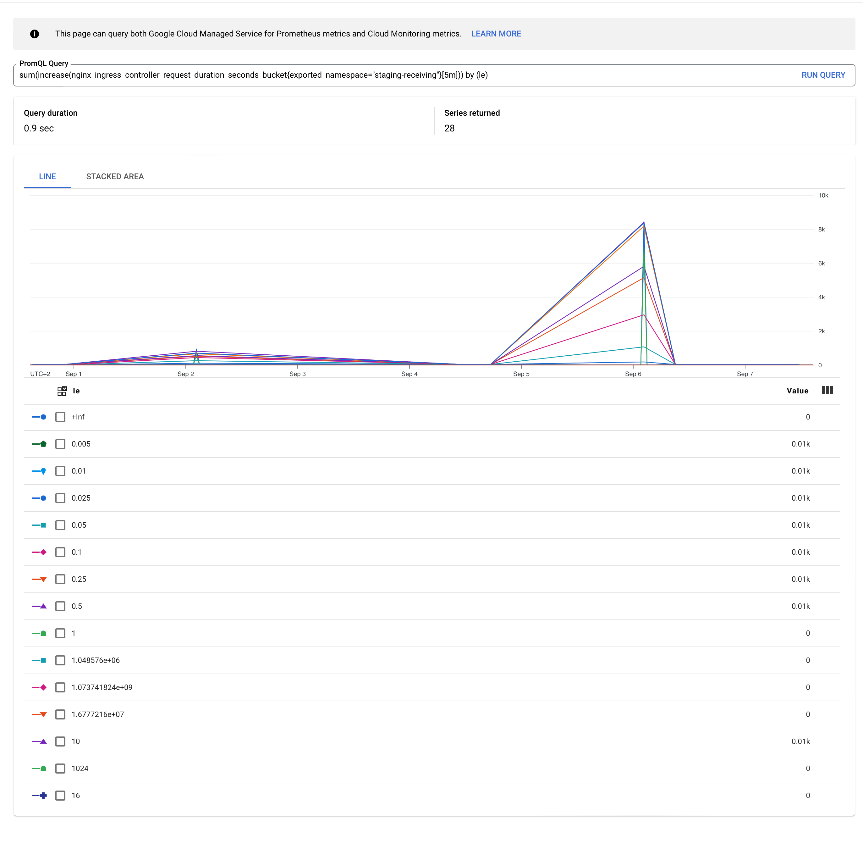This screenshot has height=844, width=863.
Task: Check the +Inf series checkbox
Action: [60, 417]
